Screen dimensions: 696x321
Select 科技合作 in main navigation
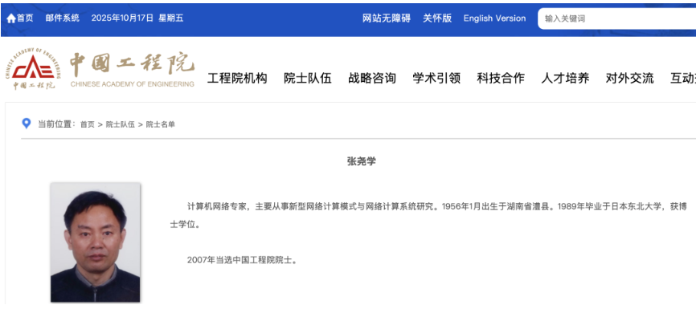click(x=501, y=78)
